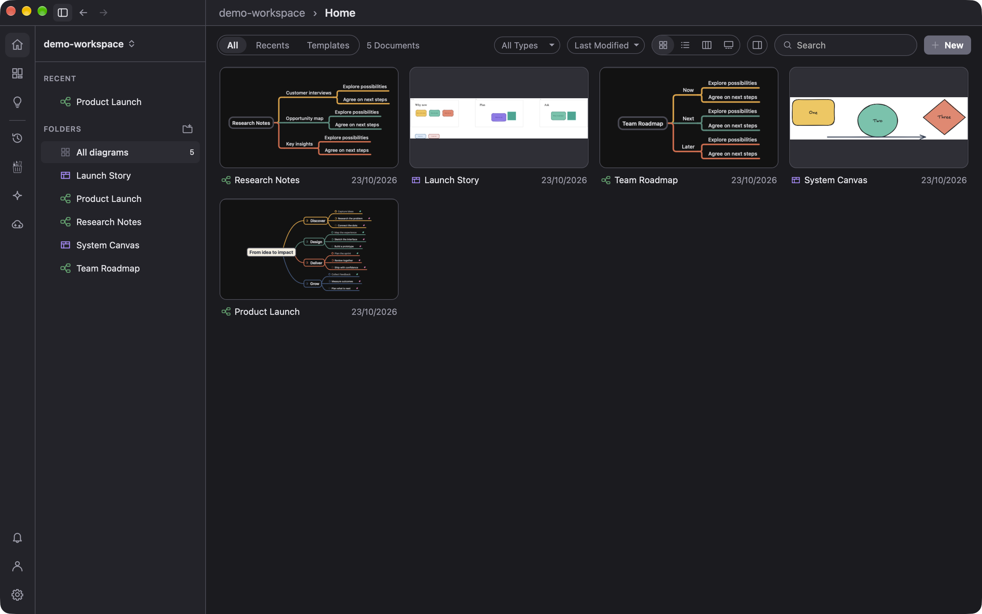Open the Launch Story thumbnail
This screenshot has height=614, width=982.
click(x=499, y=117)
